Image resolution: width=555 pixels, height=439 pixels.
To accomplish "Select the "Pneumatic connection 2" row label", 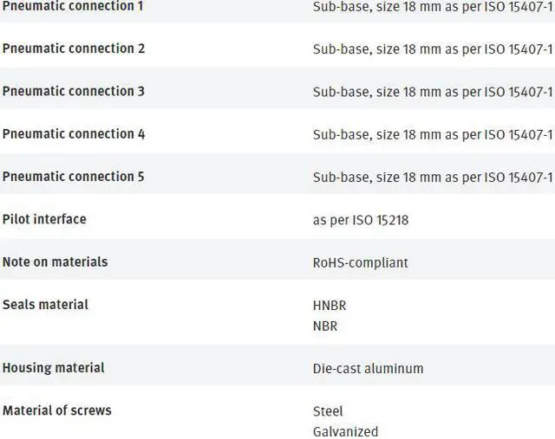I will [x=73, y=48].
